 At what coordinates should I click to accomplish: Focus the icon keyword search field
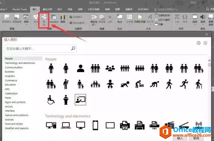coord(37,48)
